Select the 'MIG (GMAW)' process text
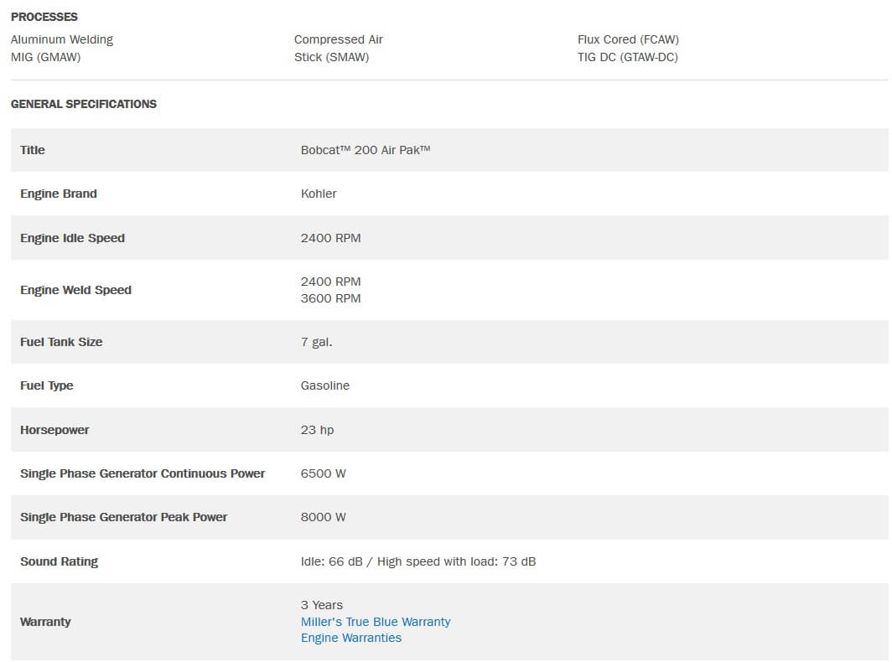This screenshot has height=662, width=892. tap(45, 57)
